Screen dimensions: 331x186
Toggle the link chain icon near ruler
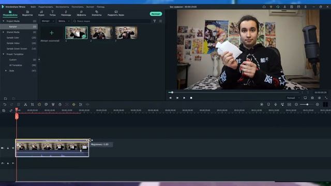(11, 111)
